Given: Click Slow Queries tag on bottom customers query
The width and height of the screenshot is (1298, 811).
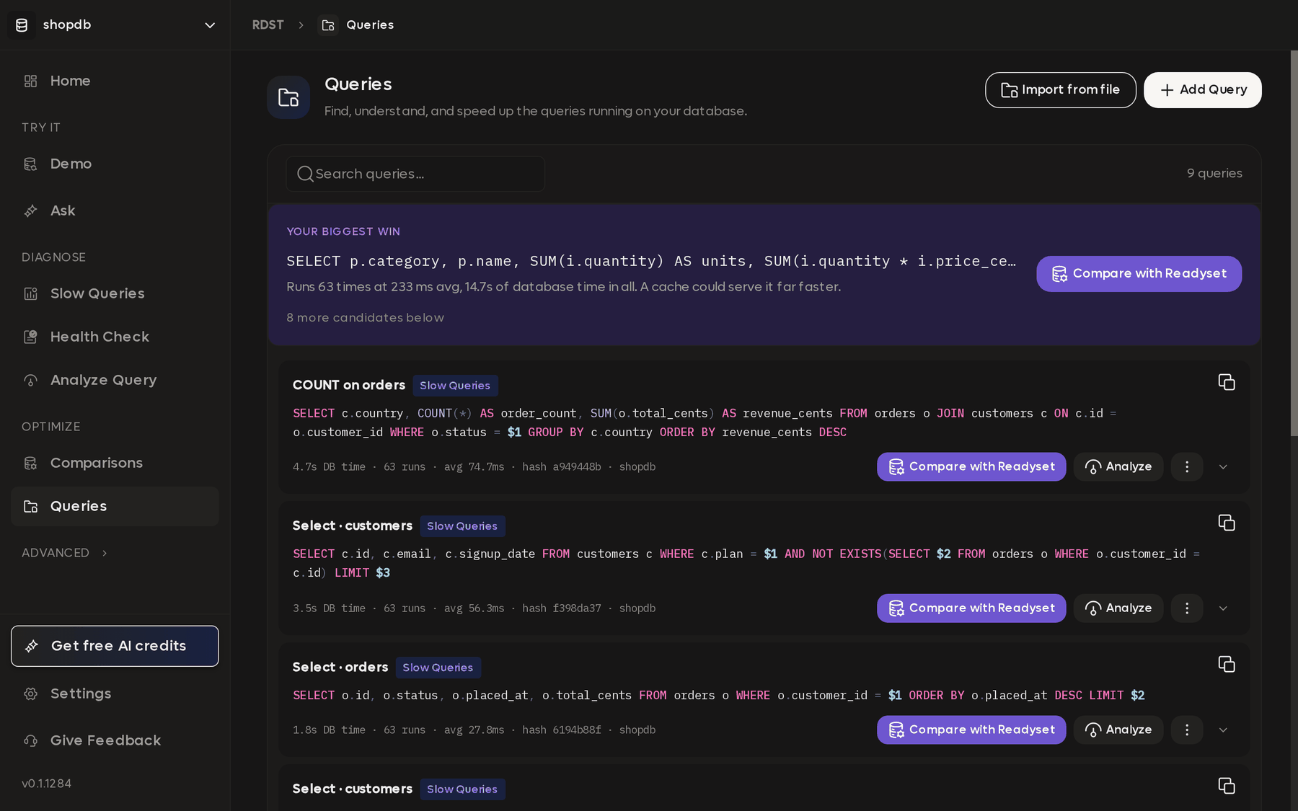Looking at the screenshot, I should 462,789.
